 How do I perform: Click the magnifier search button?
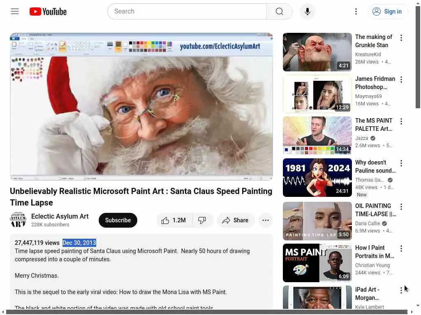[280, 11]
